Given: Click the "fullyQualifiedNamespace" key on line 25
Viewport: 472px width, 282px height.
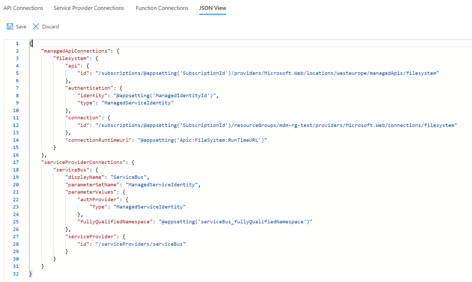Looking at the screenshot, I should pyautogui.click(x=115, y=222).
